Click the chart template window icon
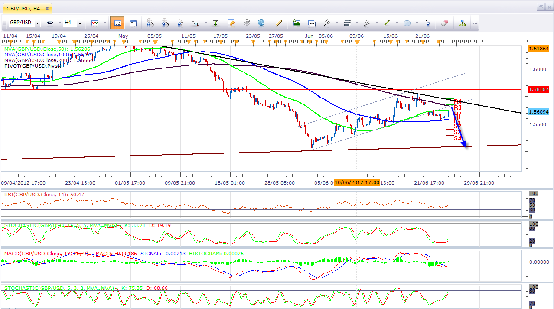Image resolution: width=554 pixels, height=309 pixels. (x=312, y=23)
